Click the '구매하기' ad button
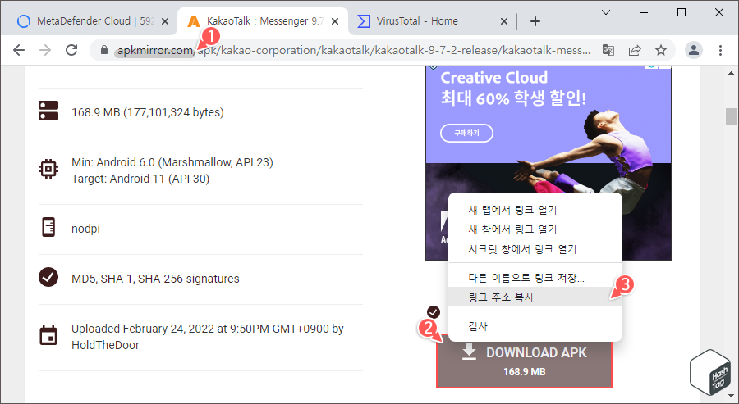Image resolution: width=739 pixels, height=404 pixels. click(x=466, y=133)
